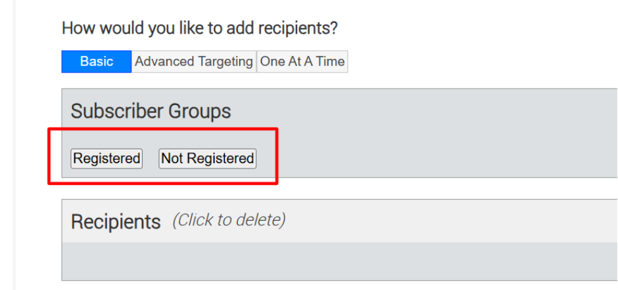
Task: Add the Not Registered subscriber group
Action: (207, 159)
